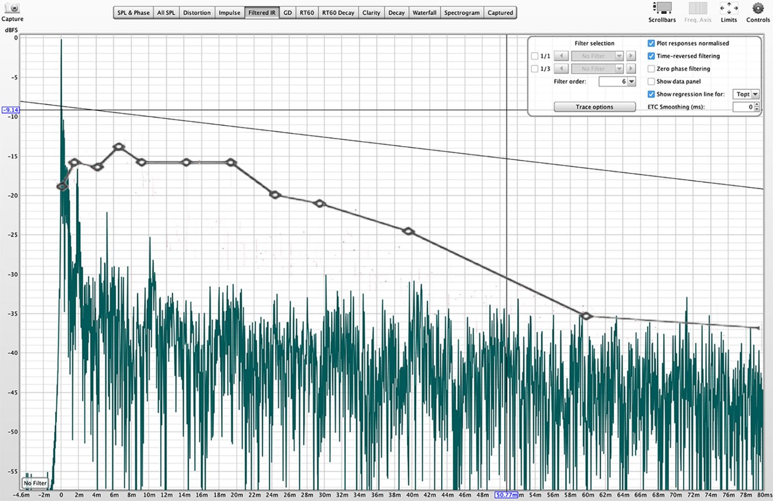This screenshot has width=773, height=501.
Task: Click the No Filter label at the graph's bottom-left
Action: pyautogui.click(x=35, y=483)
